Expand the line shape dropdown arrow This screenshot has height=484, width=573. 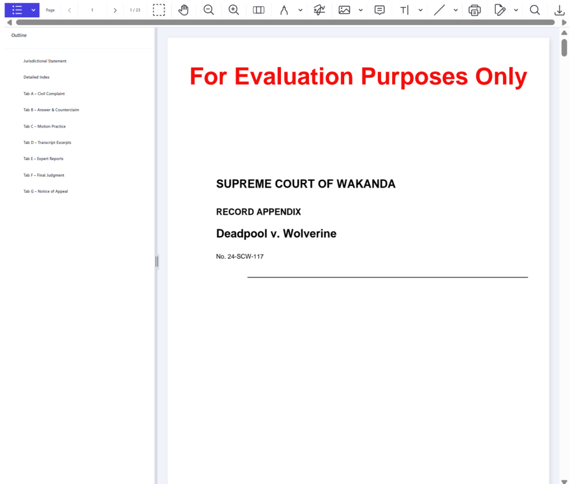click(455, 10)
